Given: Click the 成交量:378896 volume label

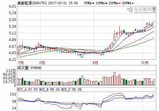Looking at the screenshot, I should (x=29, y=68).
